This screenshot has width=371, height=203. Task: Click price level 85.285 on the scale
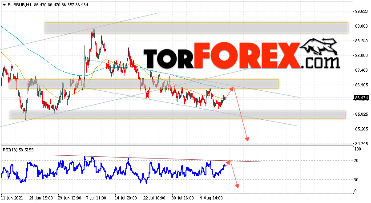coord(361,129)
